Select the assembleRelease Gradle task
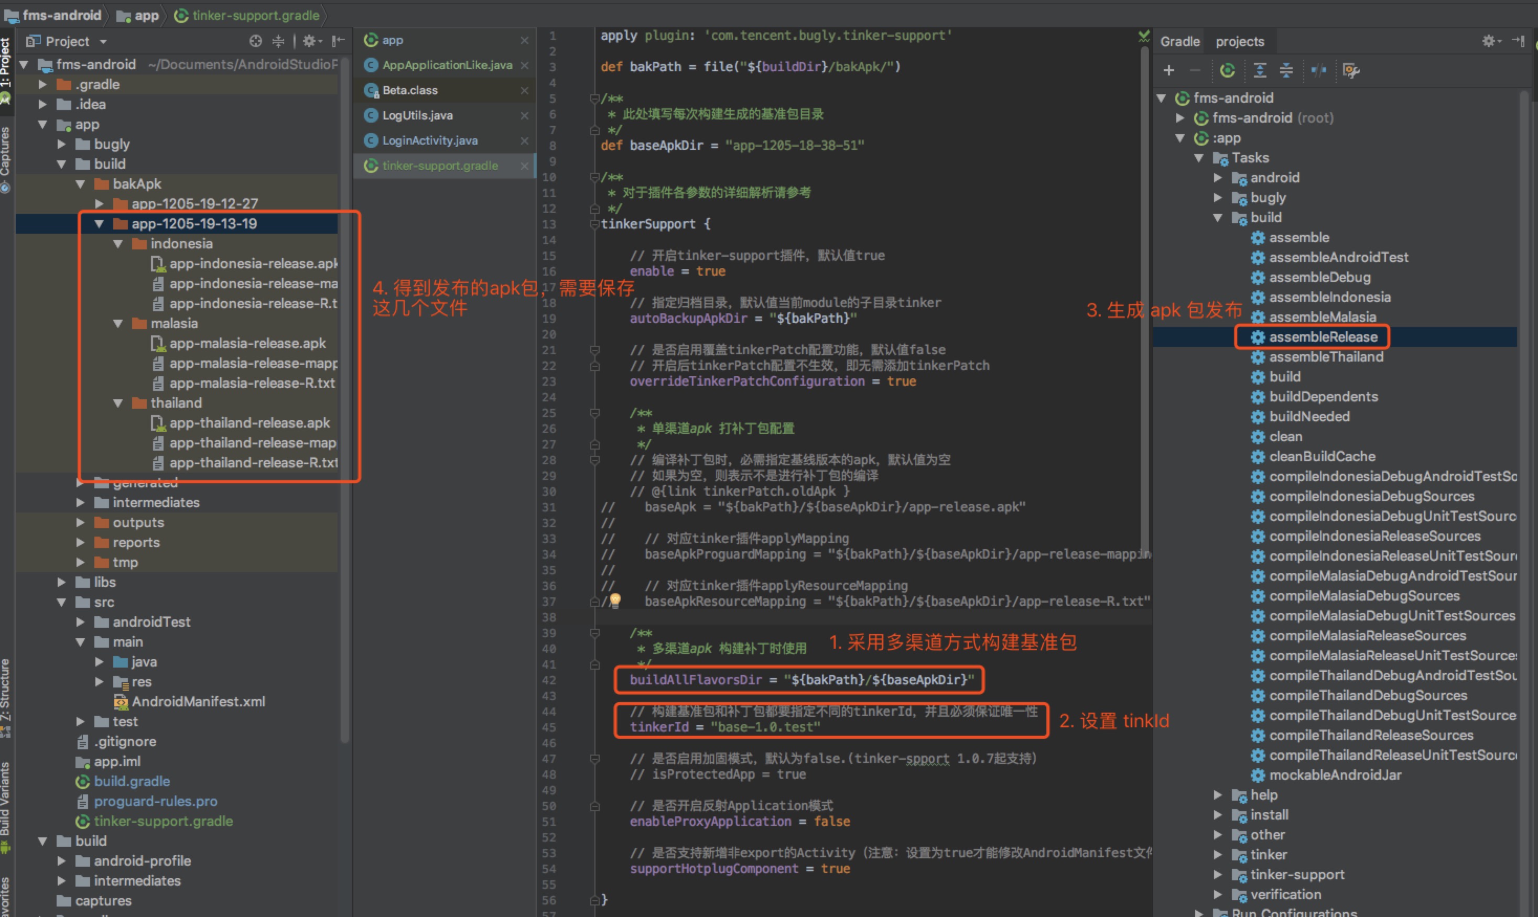The height and width of the screenshot is (917, 1538). pos(1323,337)
